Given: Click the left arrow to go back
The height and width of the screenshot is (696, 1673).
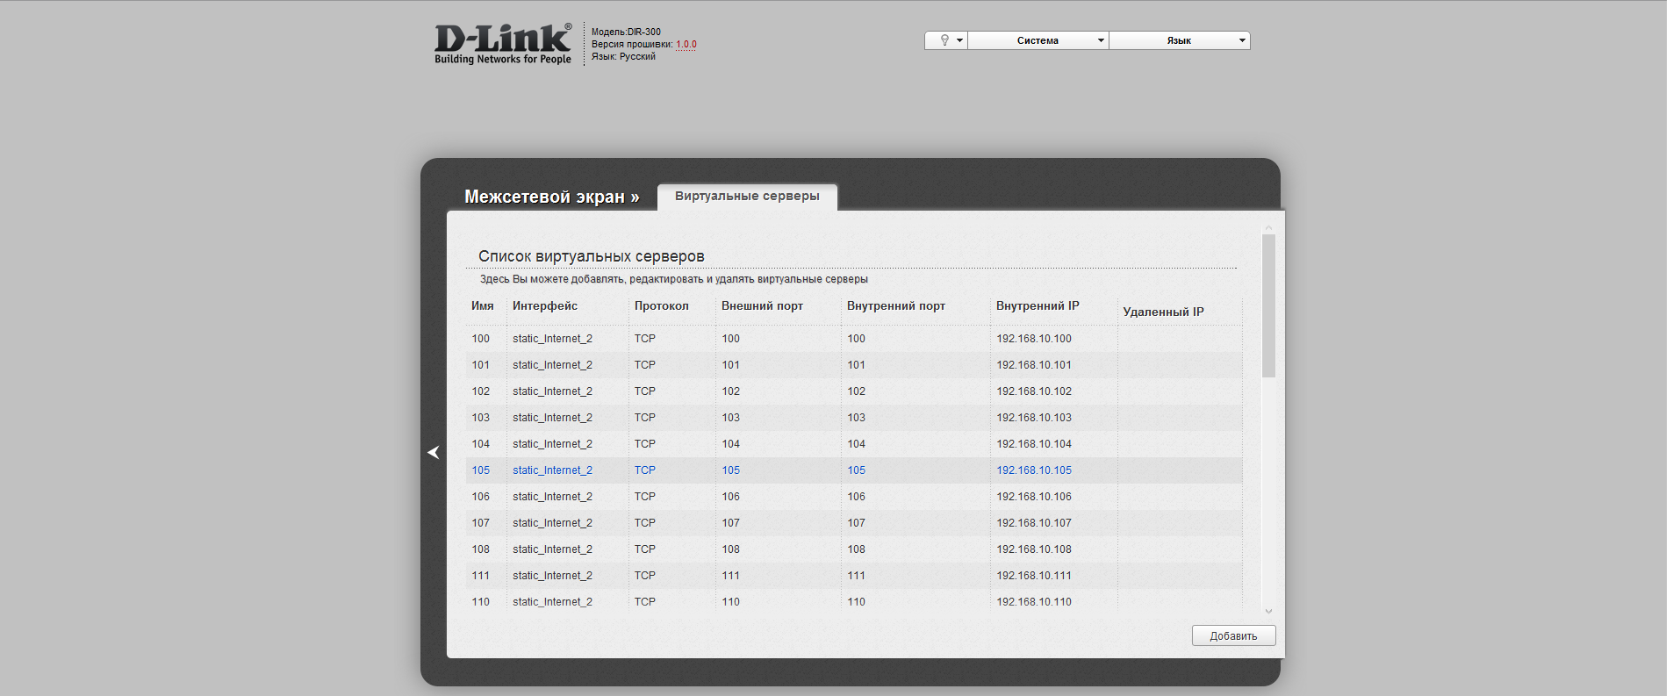Looking at the screenshot, I should coord(434,452).
